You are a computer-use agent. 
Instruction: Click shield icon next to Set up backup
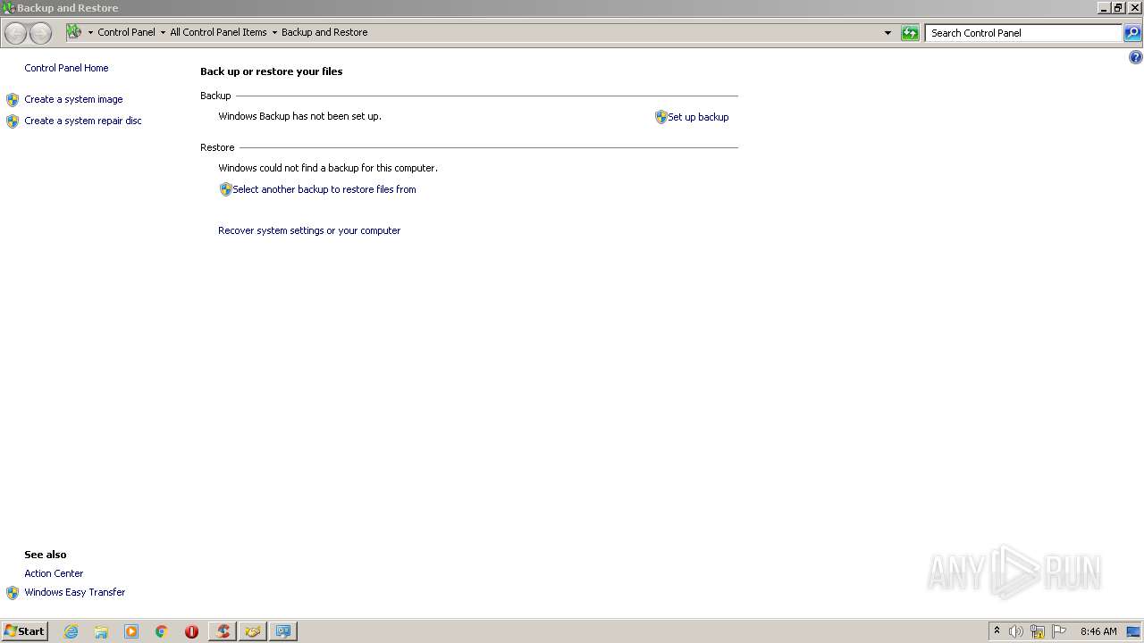pos(661,117)
